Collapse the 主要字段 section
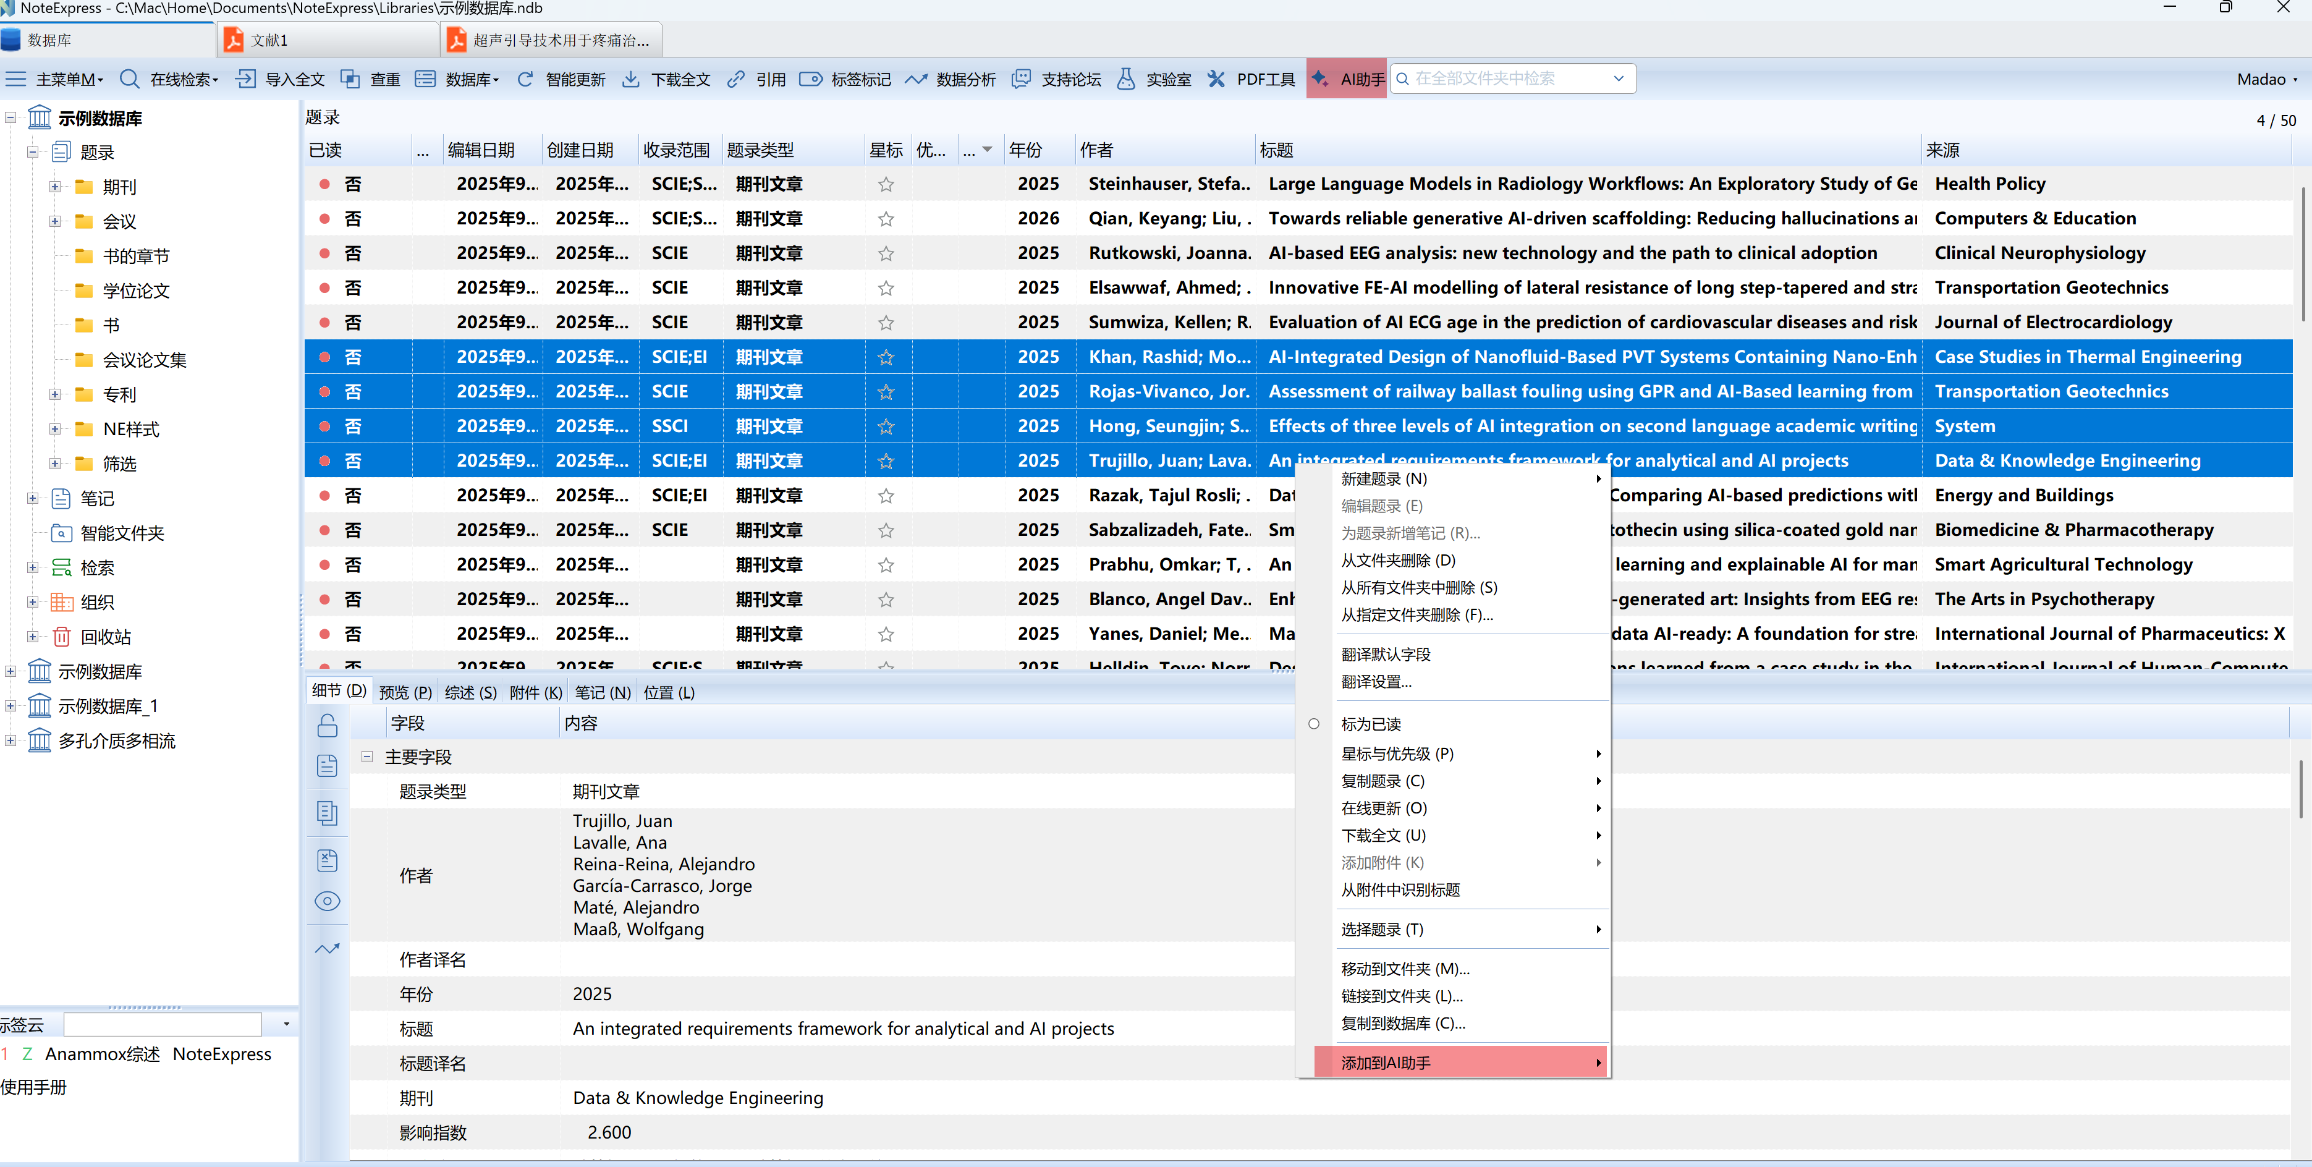 tap(367, 757)
